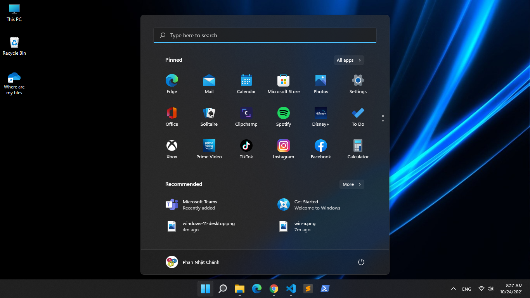Launch the Mail app

209,84
